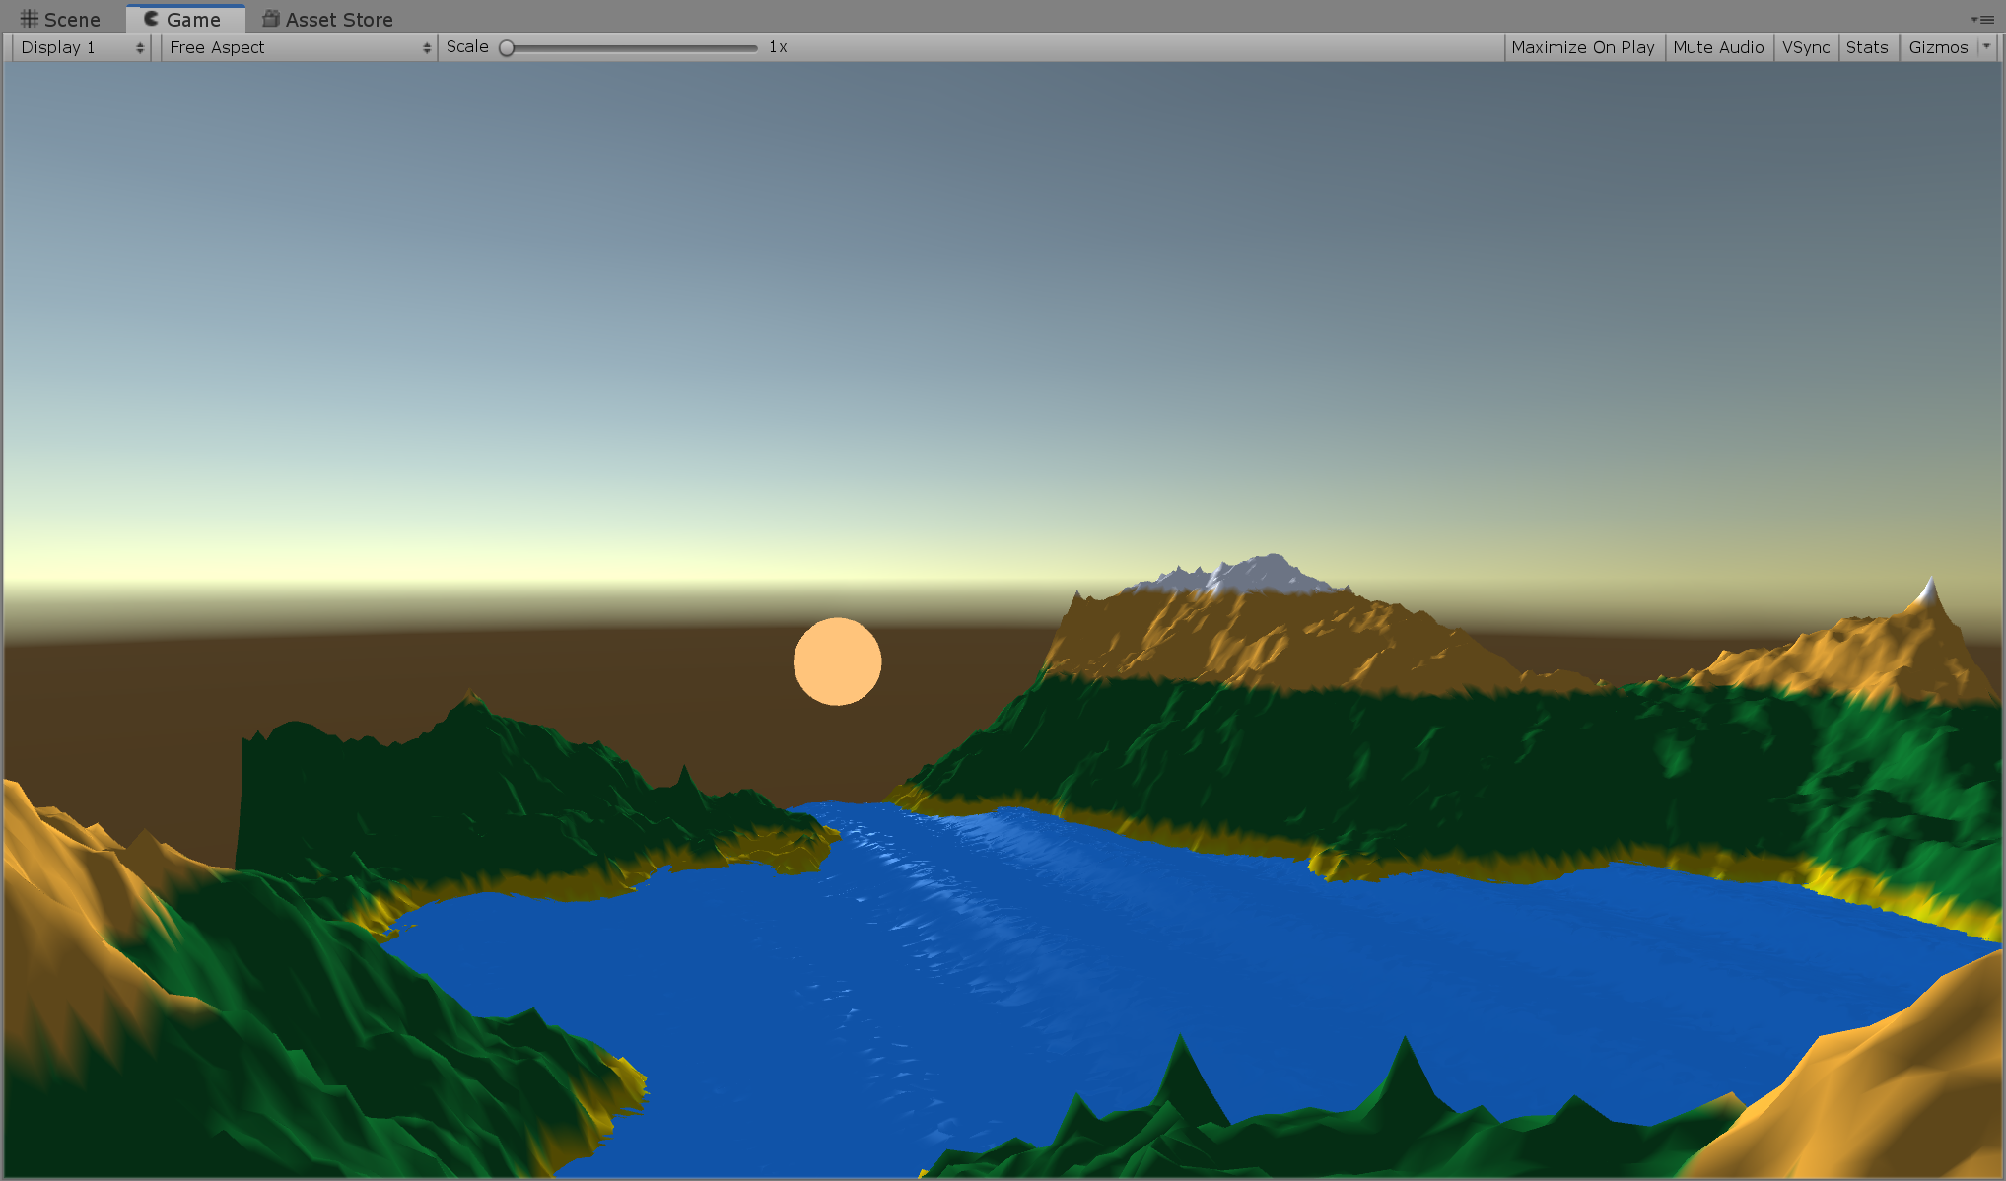Click the sun in the game view
Image resolution: width=2006 pixels, height=1181 pixels.
(838, 661)
